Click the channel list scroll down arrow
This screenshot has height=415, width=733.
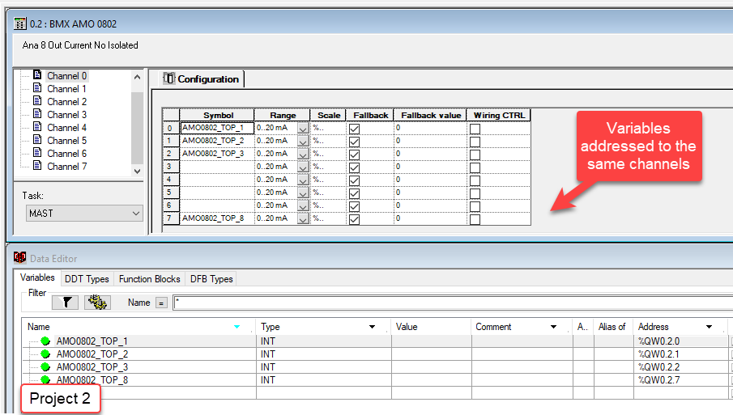pos(137,171)
